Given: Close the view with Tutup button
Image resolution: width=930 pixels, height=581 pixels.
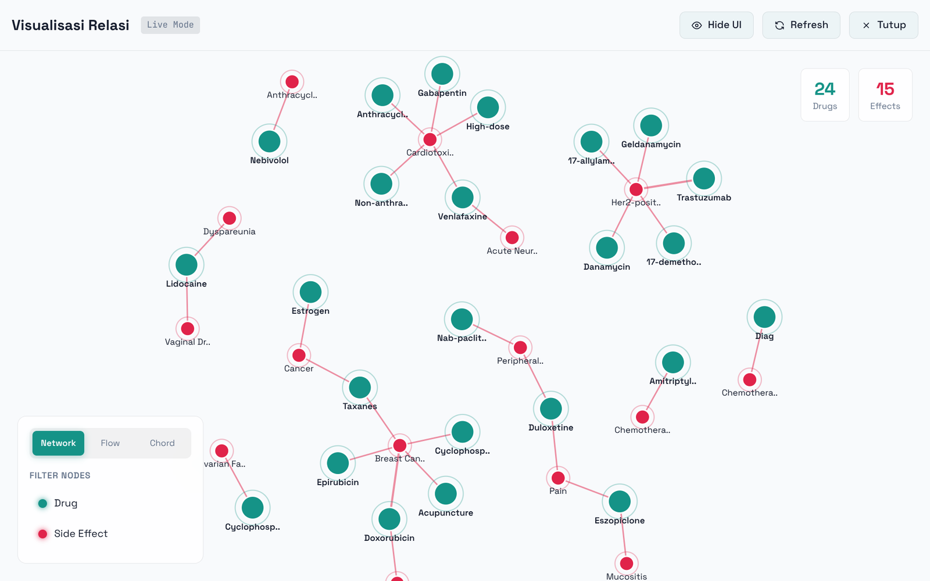Looking at the screenshot, I should 883,25.
